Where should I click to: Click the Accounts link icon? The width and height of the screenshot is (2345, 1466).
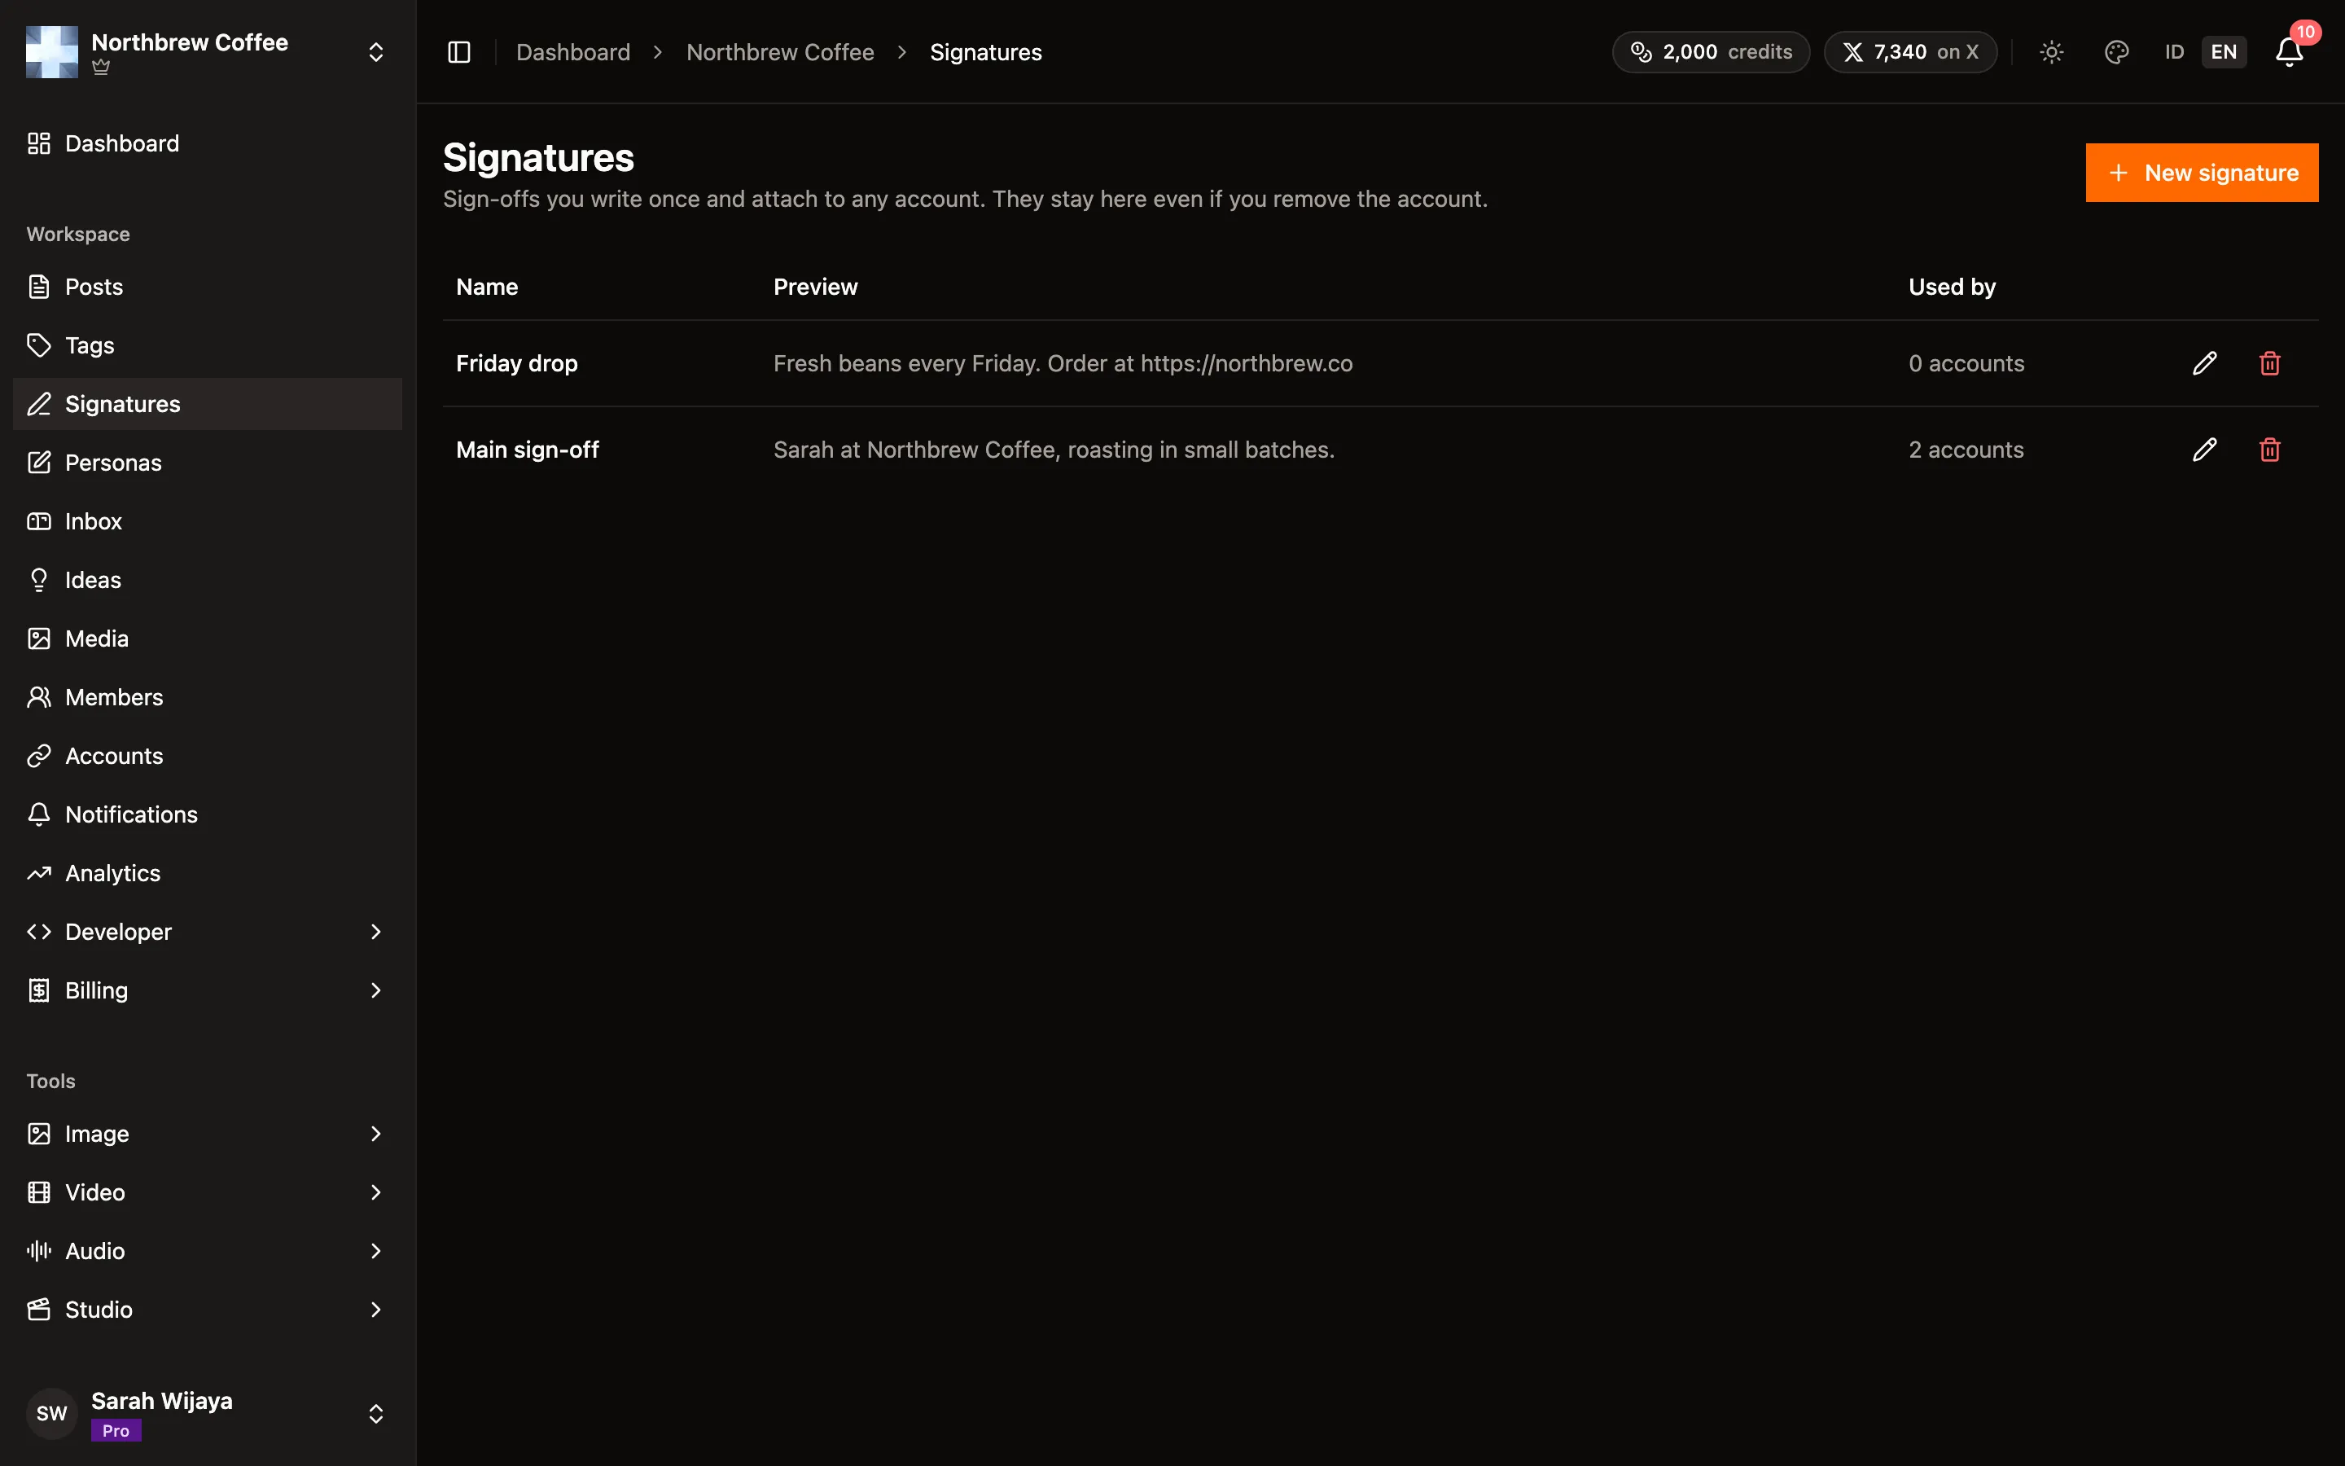click(x=39, y=757)
